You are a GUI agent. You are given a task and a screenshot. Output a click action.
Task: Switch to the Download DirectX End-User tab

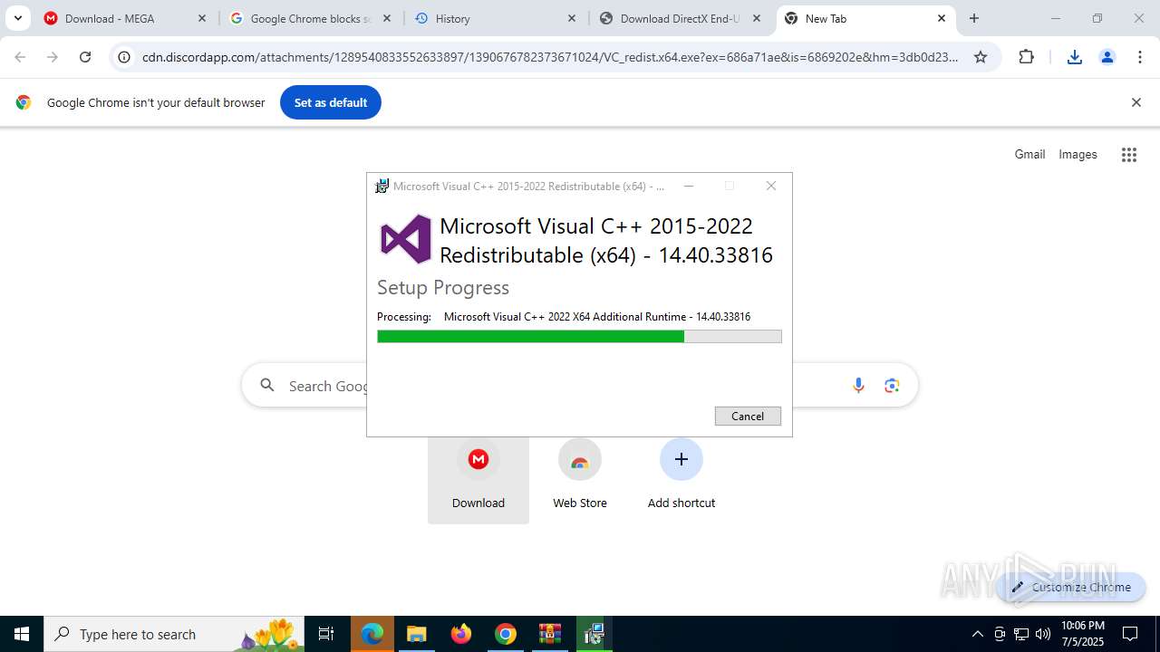pyautogui.click(x=681, y=18)
